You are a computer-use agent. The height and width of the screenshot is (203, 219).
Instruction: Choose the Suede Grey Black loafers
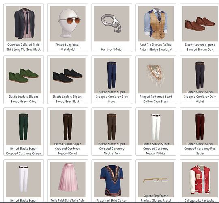point(68,80)
